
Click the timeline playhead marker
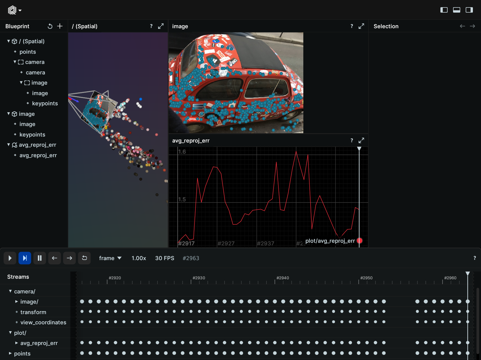(467, 274)
